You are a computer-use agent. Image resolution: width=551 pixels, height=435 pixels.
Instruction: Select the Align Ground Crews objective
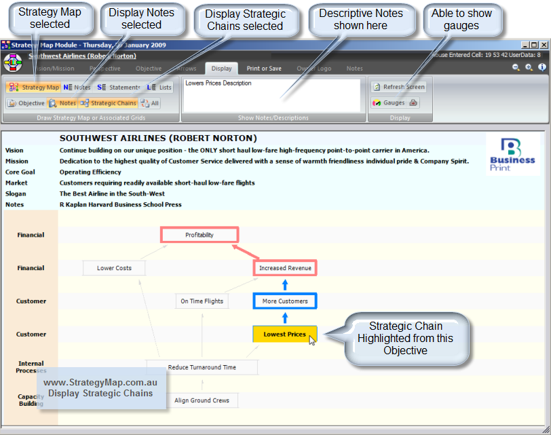[202, 400]
